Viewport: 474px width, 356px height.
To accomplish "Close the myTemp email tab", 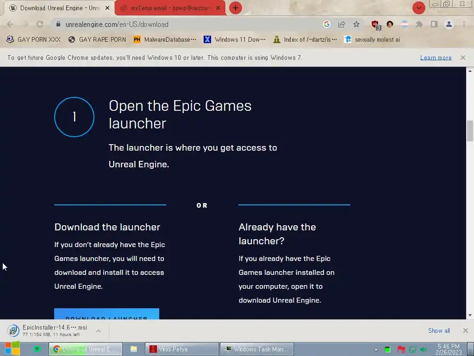I will pyautogui.click(x=218, y=8).
